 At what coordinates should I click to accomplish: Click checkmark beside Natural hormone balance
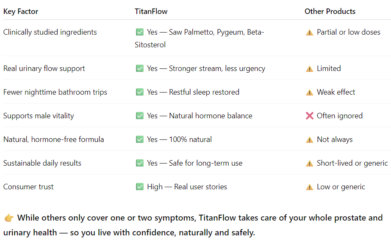pos(139,116)
